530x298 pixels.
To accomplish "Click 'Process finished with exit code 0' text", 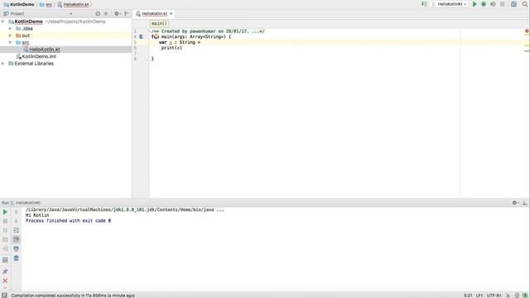I will (68, 221).
